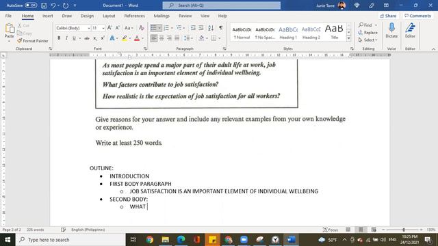Viewport: 438px width, 246px height.
Task: Justify text alignment
Action: click(177, 38)
